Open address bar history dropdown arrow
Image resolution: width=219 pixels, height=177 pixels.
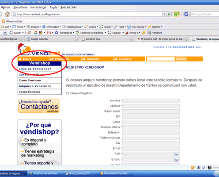pos(164,14)
